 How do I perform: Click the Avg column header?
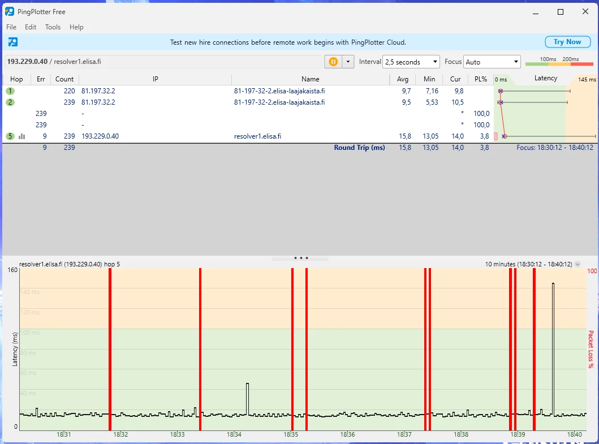[403, 79]
